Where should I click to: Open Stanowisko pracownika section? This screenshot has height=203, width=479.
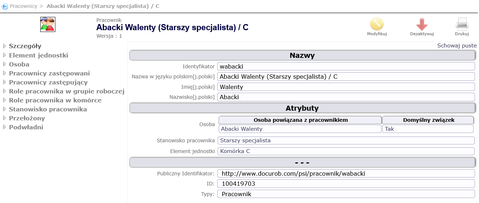pos(48,109)
